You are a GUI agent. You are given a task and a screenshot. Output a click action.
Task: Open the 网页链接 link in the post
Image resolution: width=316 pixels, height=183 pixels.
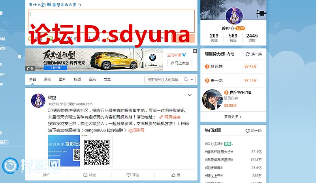pyautogui.click(x=170, y=117)
